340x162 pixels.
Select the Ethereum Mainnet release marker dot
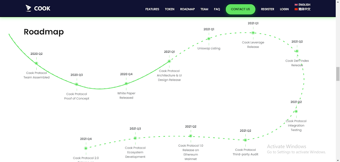click(191, 136)
